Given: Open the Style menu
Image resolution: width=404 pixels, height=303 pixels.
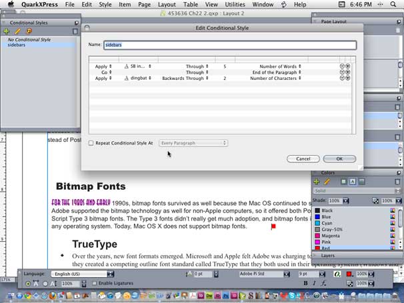Looking at the screenshot, I should click(105, 5).
